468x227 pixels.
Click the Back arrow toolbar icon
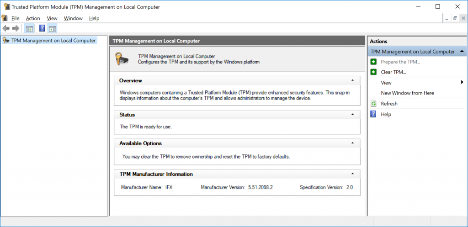(x=6, y=29)
